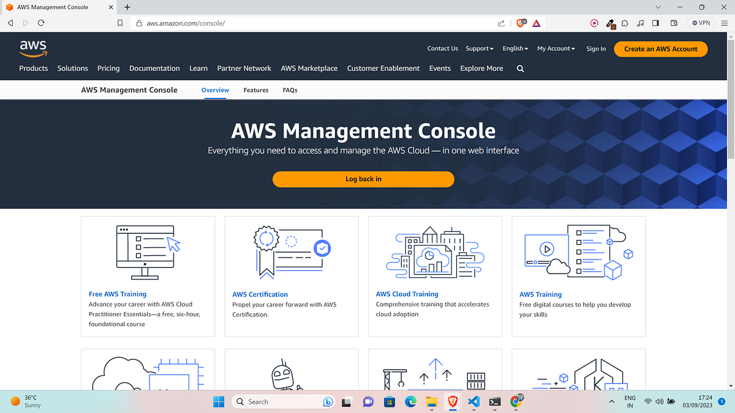The height and width of the screenshot is (413, 735).
Task: Open the extensions puzzle-like icon
Action: [x=625, y=23]
